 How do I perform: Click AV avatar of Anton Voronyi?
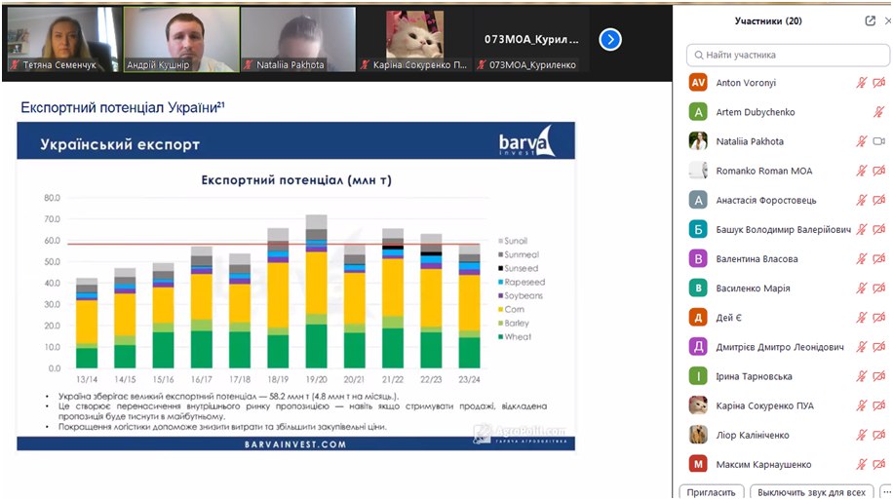pos(698,83)
